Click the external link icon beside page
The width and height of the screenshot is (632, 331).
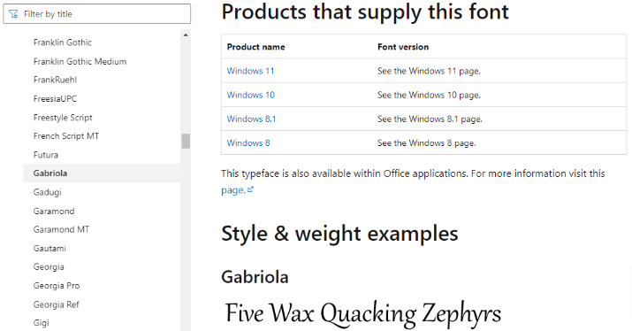[250, 189]
